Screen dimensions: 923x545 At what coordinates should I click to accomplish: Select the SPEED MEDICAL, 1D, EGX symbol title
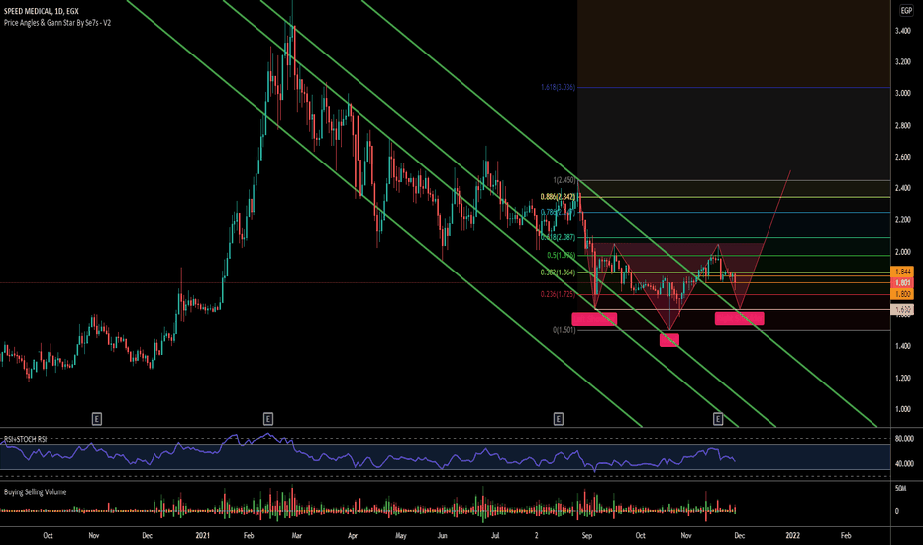coord(42,11)
